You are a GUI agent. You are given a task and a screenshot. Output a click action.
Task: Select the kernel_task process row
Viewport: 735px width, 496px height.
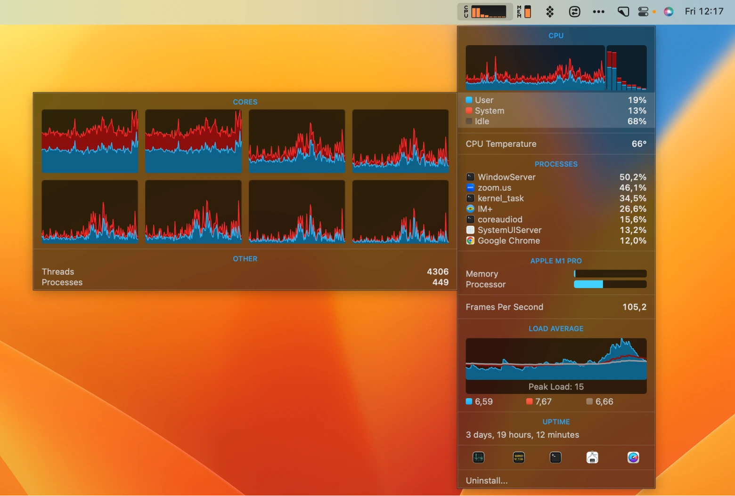556,198
